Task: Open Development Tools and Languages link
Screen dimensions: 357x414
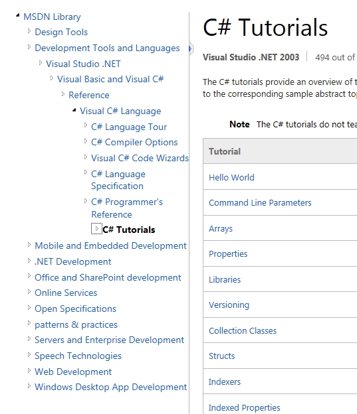Action: [107, 48]
